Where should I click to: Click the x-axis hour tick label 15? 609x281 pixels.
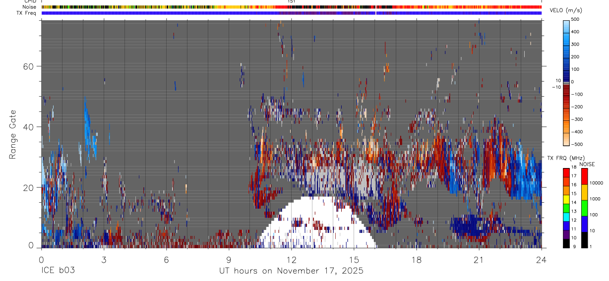click(354, 259)
